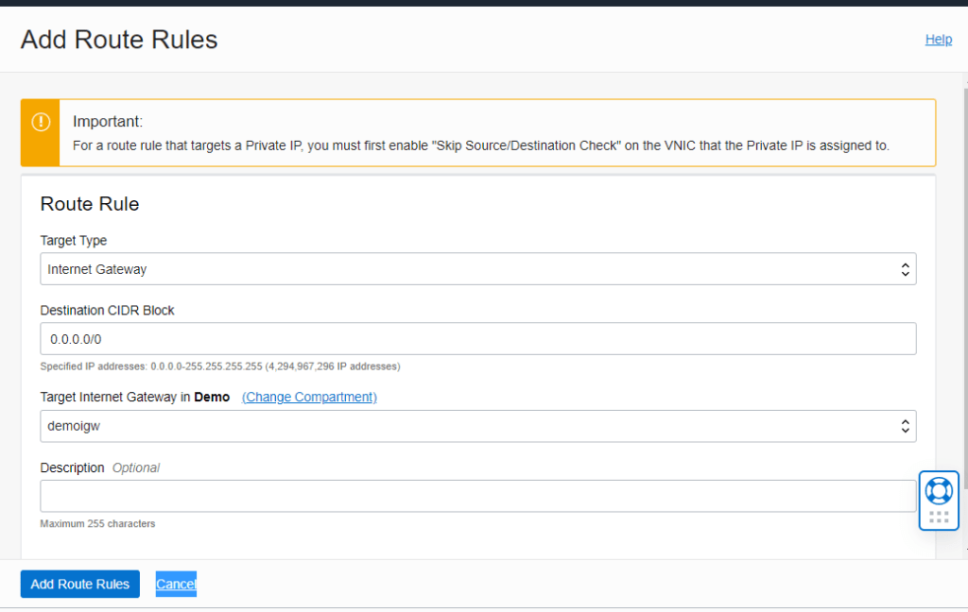Click the Change Compartment link
968x612 pixels.
tap(309, 398)
